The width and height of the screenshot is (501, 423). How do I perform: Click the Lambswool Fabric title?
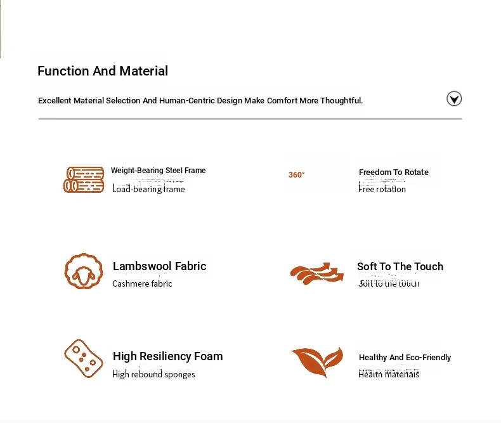coord(159,266)
